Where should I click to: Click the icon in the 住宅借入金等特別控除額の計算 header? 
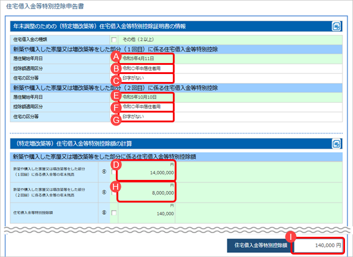336,144
